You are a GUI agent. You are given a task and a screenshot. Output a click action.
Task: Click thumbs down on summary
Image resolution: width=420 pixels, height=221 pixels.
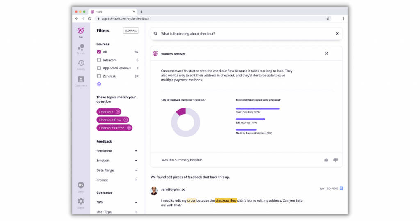pos(336,160)
